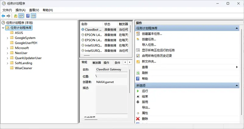Click the green 运行 play icon
The width and height of the screenshot is (244, 129).
(138, 91)
